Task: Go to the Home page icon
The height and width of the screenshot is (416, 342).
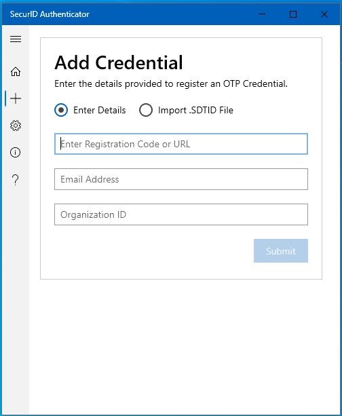Action: [16, 71]
